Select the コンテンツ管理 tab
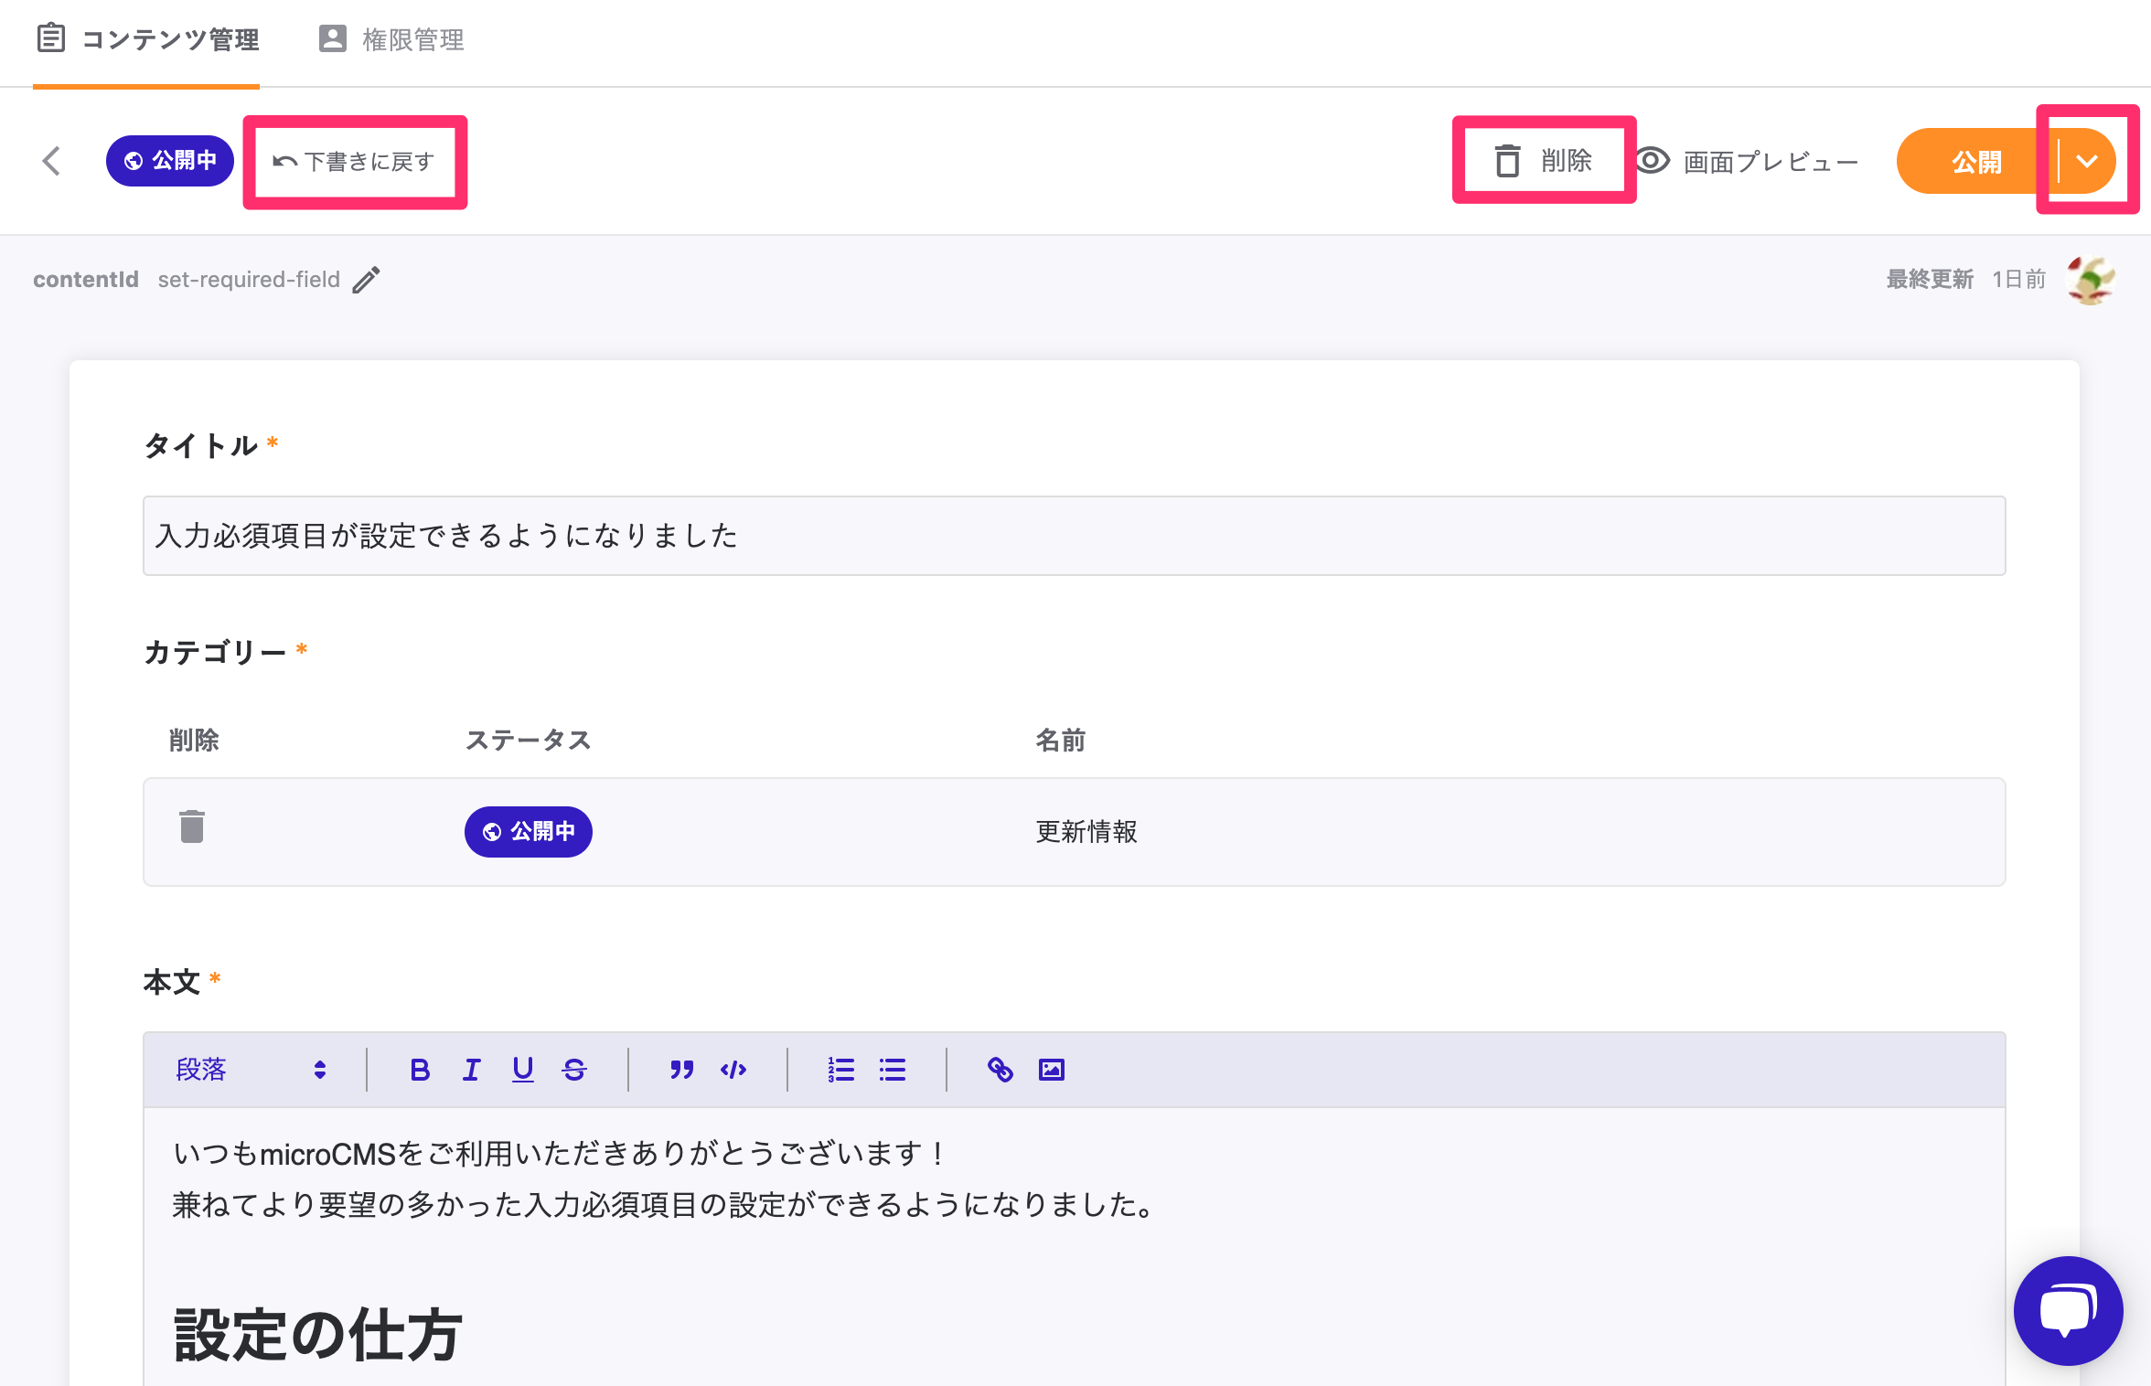The width and height of the screenshot is (2151, 1386). pyautogui.click(x=148, y=39)
